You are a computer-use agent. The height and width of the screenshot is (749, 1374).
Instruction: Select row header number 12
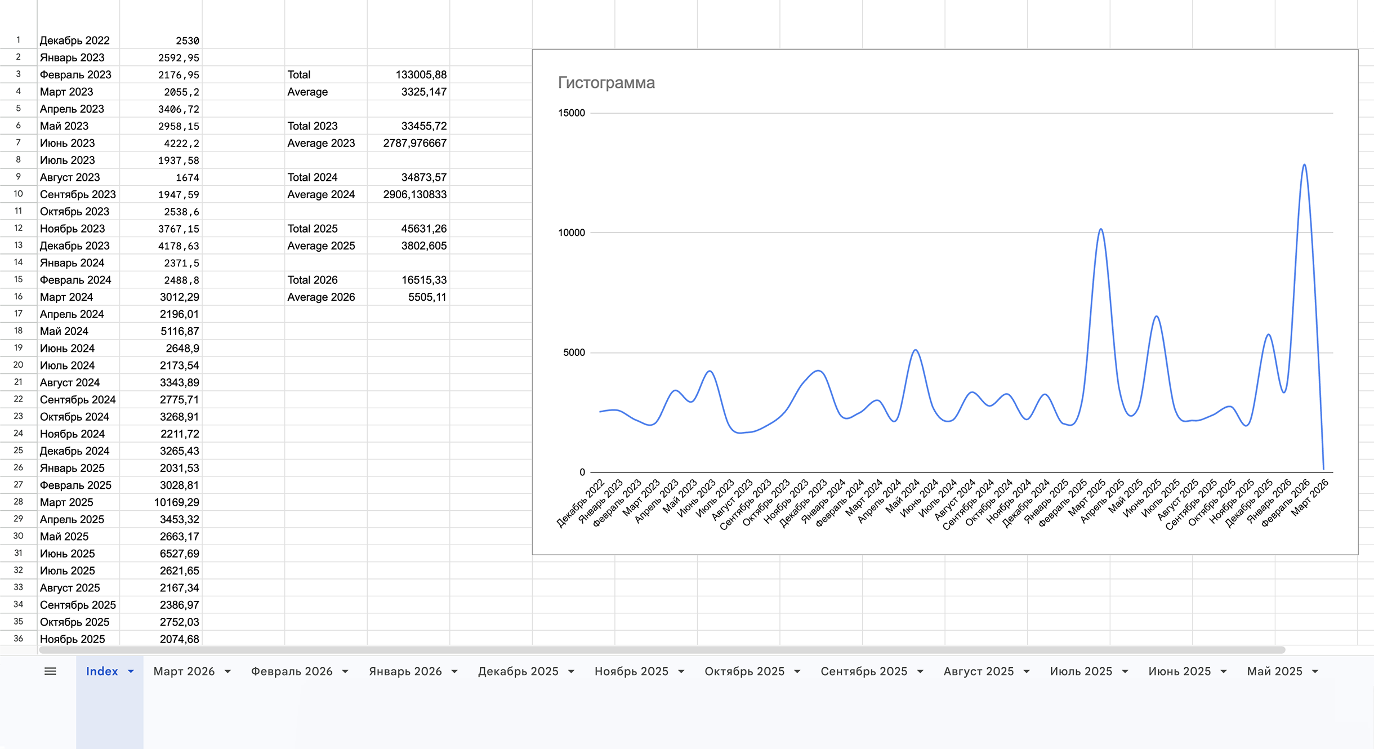point(18,229)
